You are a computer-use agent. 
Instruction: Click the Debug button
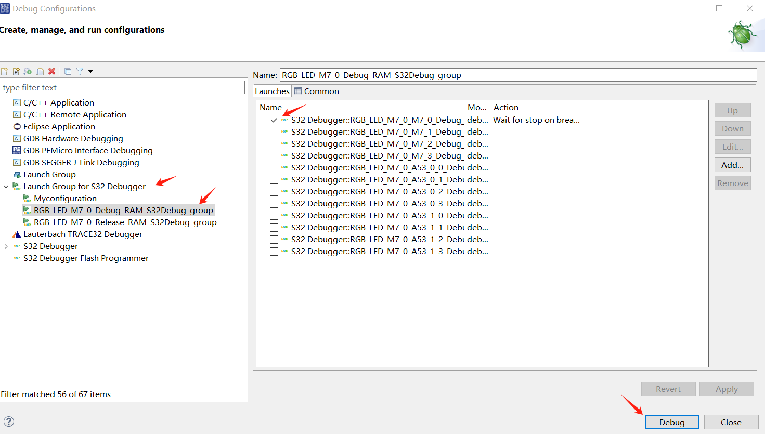[x=672, y=422]
